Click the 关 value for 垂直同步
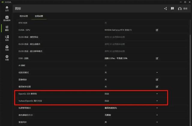This screenshot has width=192, height=126. (106, 122)
